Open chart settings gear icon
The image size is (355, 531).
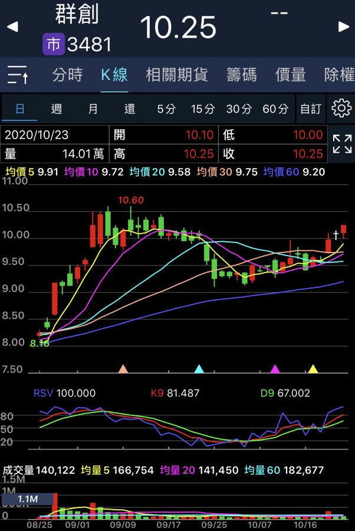click(x=341, y=109)
